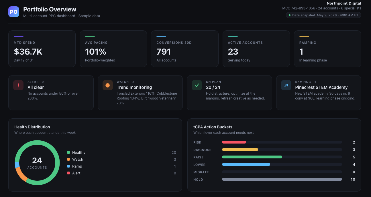
Task: Open the MTD Spend $36.7K card
Action: 42,49
